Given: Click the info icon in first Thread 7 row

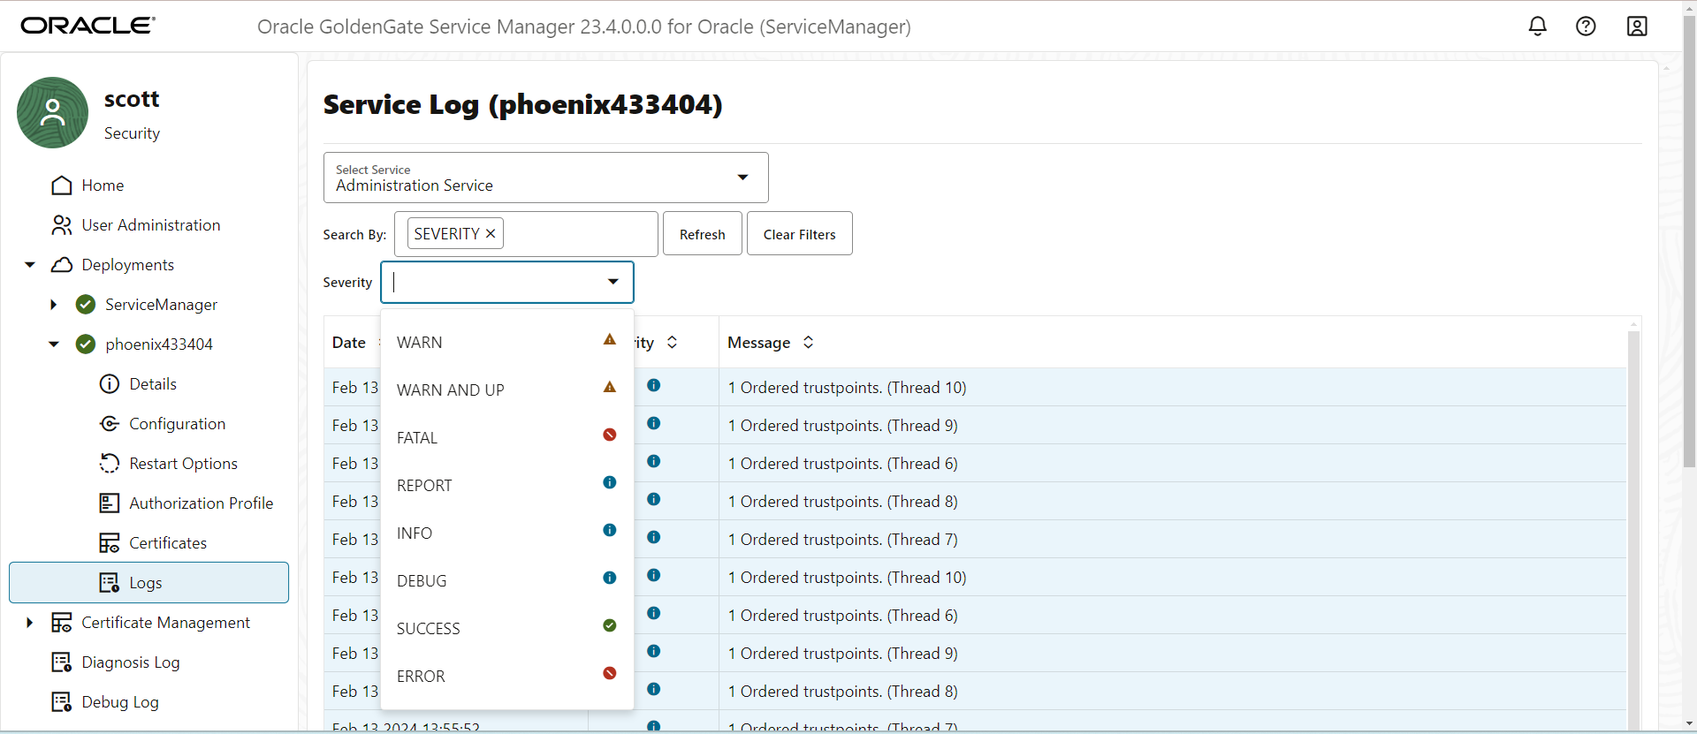Looking at the screenshot, I should pos(654,537).
